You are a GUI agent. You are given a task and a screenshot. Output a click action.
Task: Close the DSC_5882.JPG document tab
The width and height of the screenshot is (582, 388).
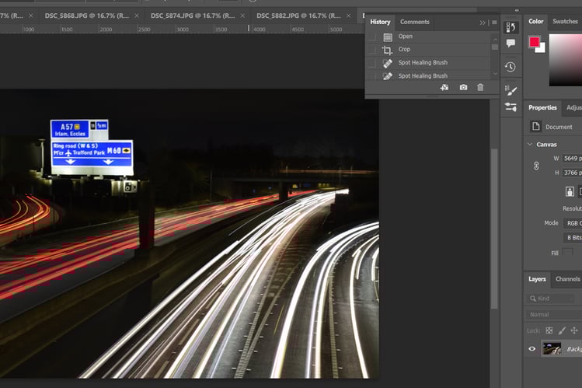tap(348, 16)
